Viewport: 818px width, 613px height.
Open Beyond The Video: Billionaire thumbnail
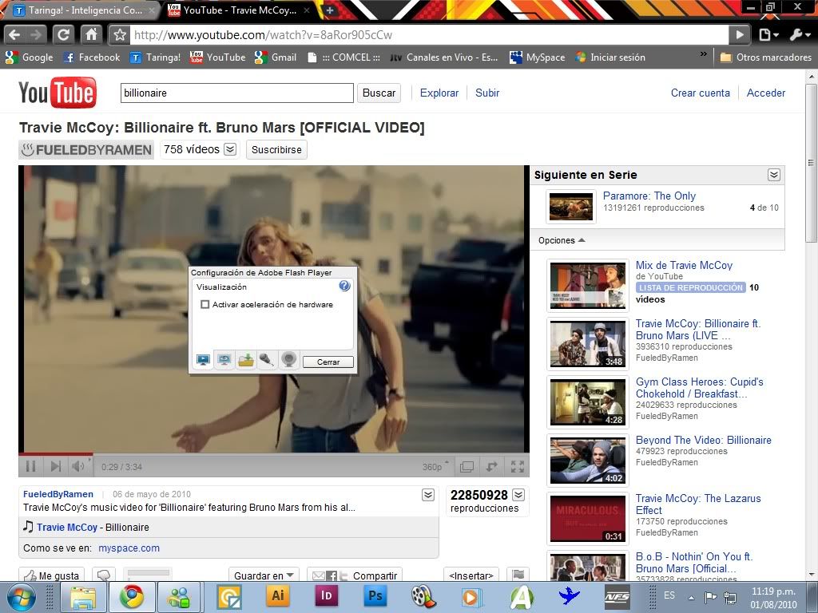(588, 461)
